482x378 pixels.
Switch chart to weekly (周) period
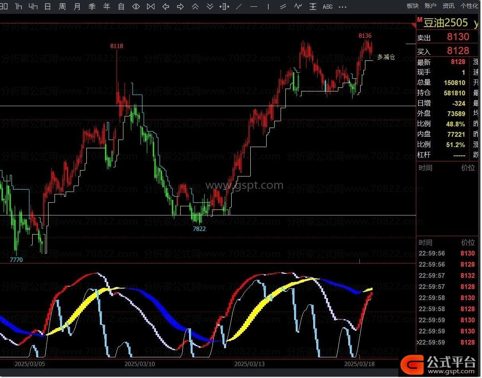[62, 6]
